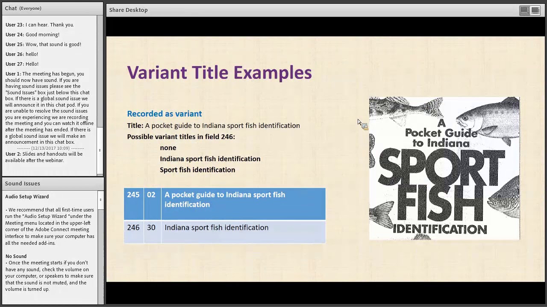The width and height of the screenshot is (547, 307).
Task: Select User 27's 'Hello!' message
Action: coord(22,64)
